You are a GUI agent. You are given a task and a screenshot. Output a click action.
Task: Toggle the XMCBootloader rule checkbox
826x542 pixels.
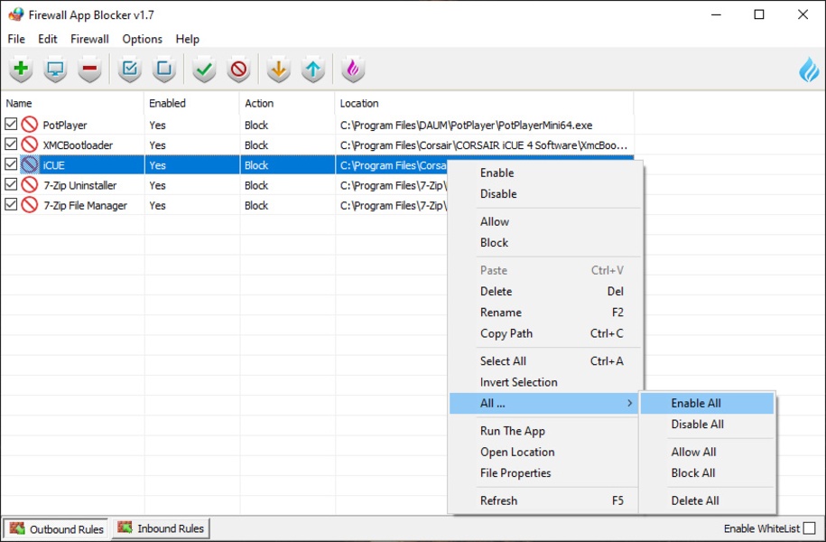(x=11, y=145)
